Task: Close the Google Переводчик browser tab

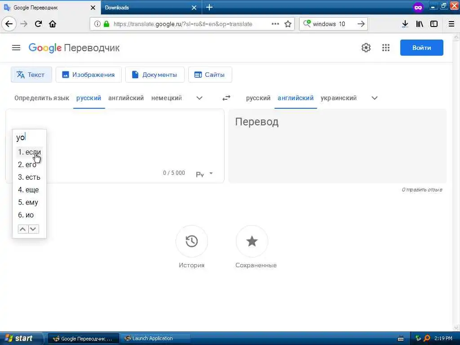Action: click(93, 8)
